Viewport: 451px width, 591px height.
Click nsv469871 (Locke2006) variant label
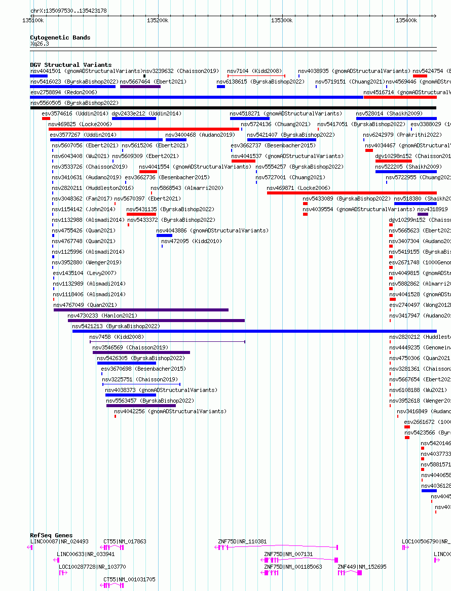(x=298, y=188)
